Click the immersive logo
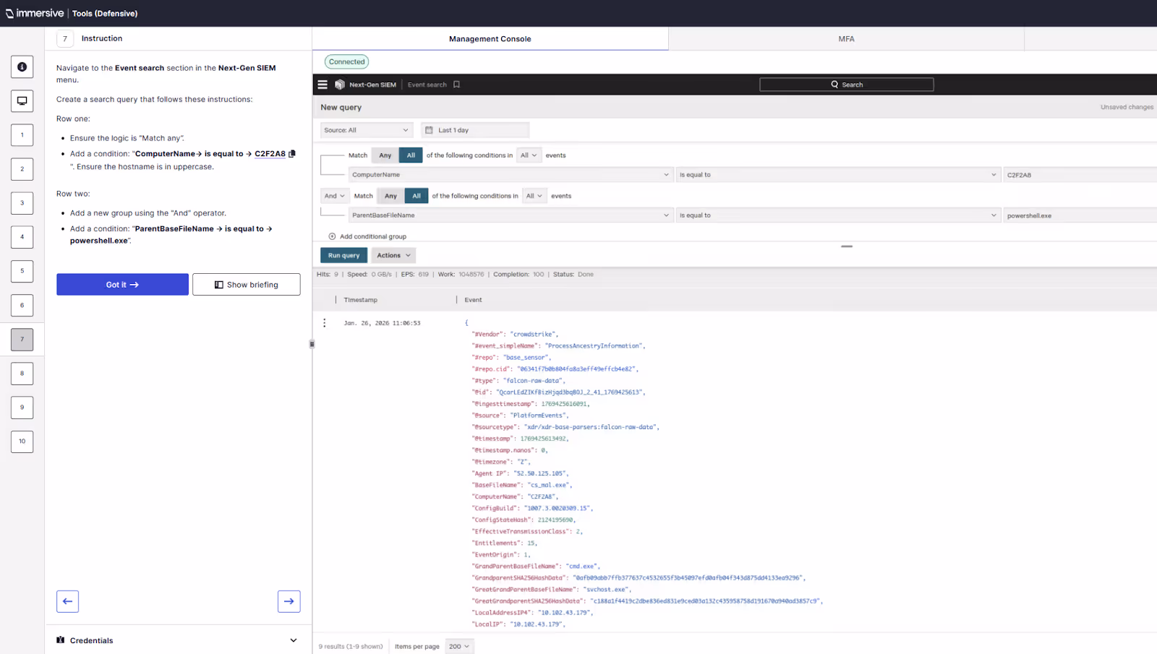 click(35, 13)
